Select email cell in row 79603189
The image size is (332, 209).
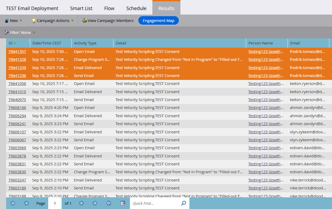pyautogui.click(x=308, y=188)
